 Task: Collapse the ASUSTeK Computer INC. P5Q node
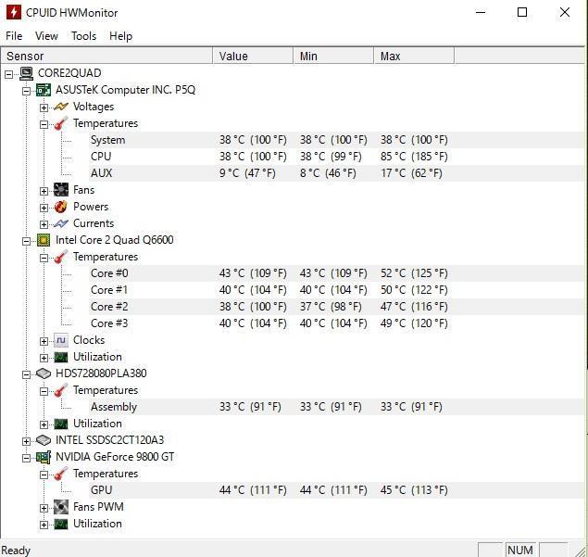(x=26, y=91)
